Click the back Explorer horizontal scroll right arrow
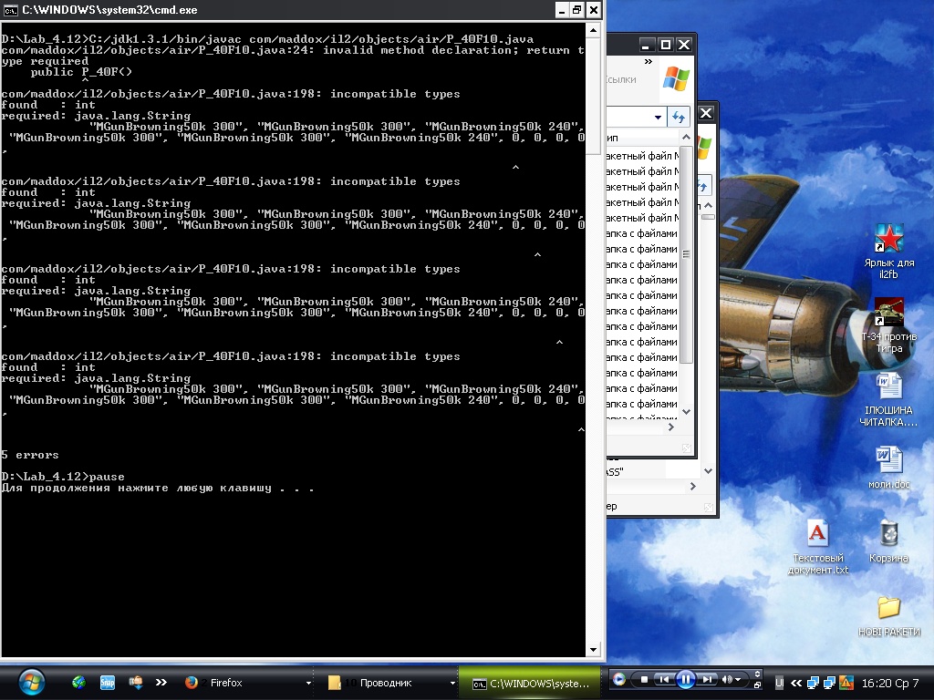 [x=693, y=487]
